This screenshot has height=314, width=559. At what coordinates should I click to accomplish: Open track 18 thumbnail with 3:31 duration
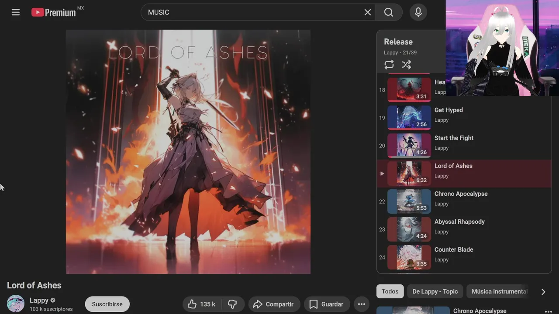click(x=409, y=89)
